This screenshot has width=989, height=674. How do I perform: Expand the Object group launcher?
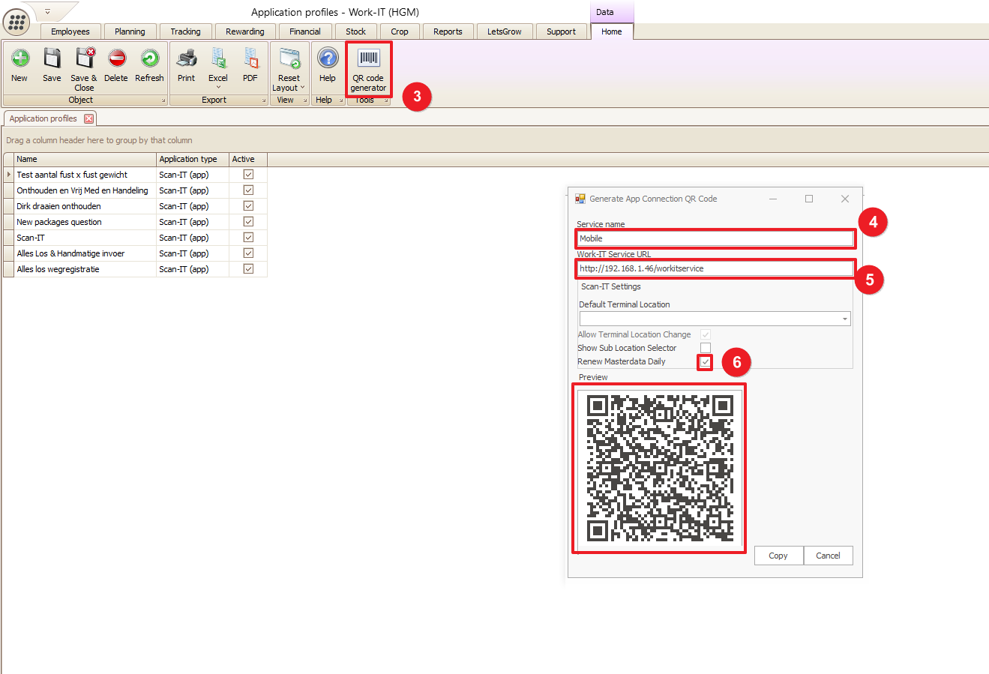(163, 100)
